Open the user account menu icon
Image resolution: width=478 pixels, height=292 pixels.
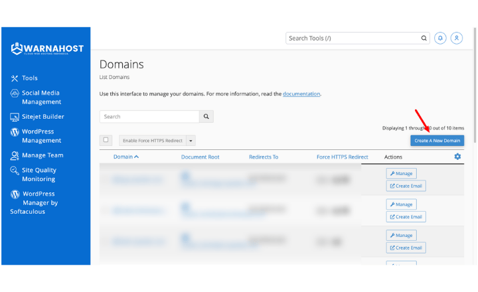[456, 38]
